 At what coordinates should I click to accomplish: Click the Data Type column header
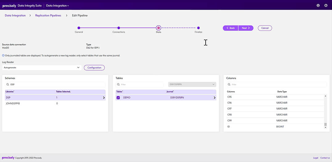point(282,91)
